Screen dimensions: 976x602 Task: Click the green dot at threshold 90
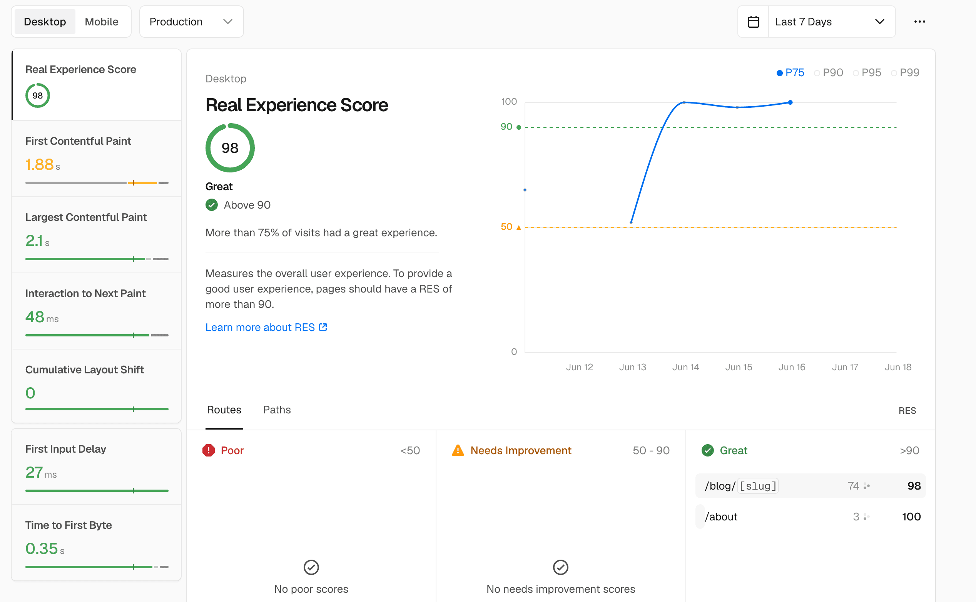519,127
